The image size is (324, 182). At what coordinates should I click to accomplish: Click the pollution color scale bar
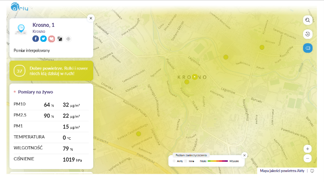click(x=218, y=161)
